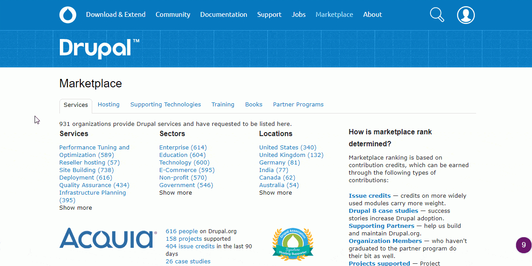The image size is (532, 266).
Task: Filter sector E-Commerce (595)
Action: pos(187,170)
